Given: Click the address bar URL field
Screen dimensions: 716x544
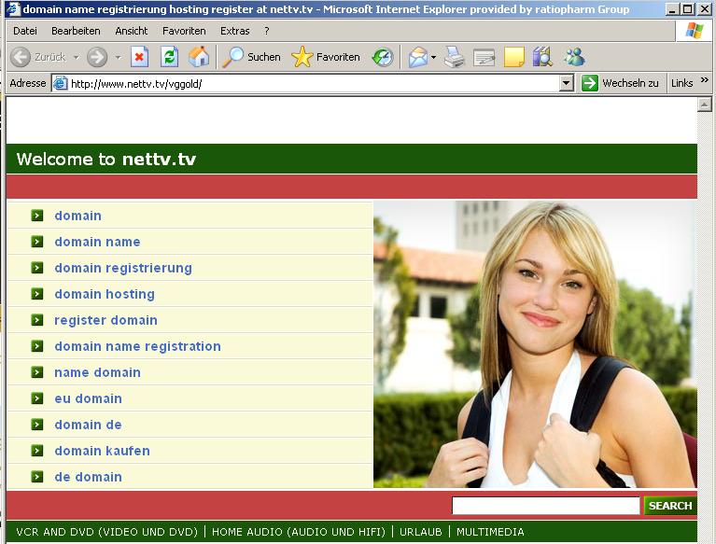Looking at the screenshot, I should tap(314, 84).
